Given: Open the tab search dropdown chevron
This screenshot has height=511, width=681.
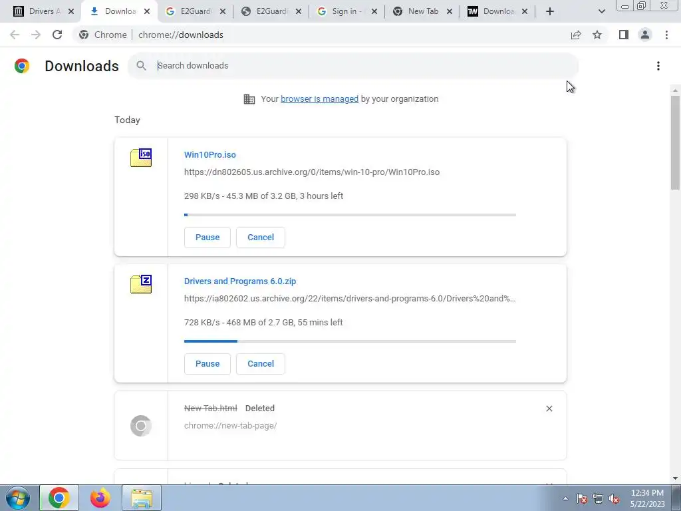Looking at the screenshot, I should point(601,11).
